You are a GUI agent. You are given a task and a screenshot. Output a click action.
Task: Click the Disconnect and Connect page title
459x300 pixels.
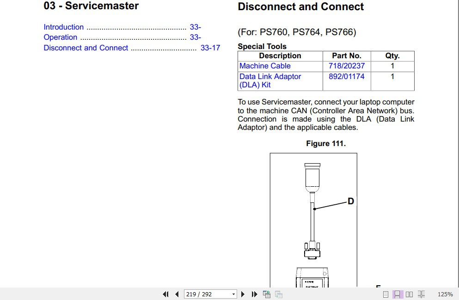[x=300, y=6]
